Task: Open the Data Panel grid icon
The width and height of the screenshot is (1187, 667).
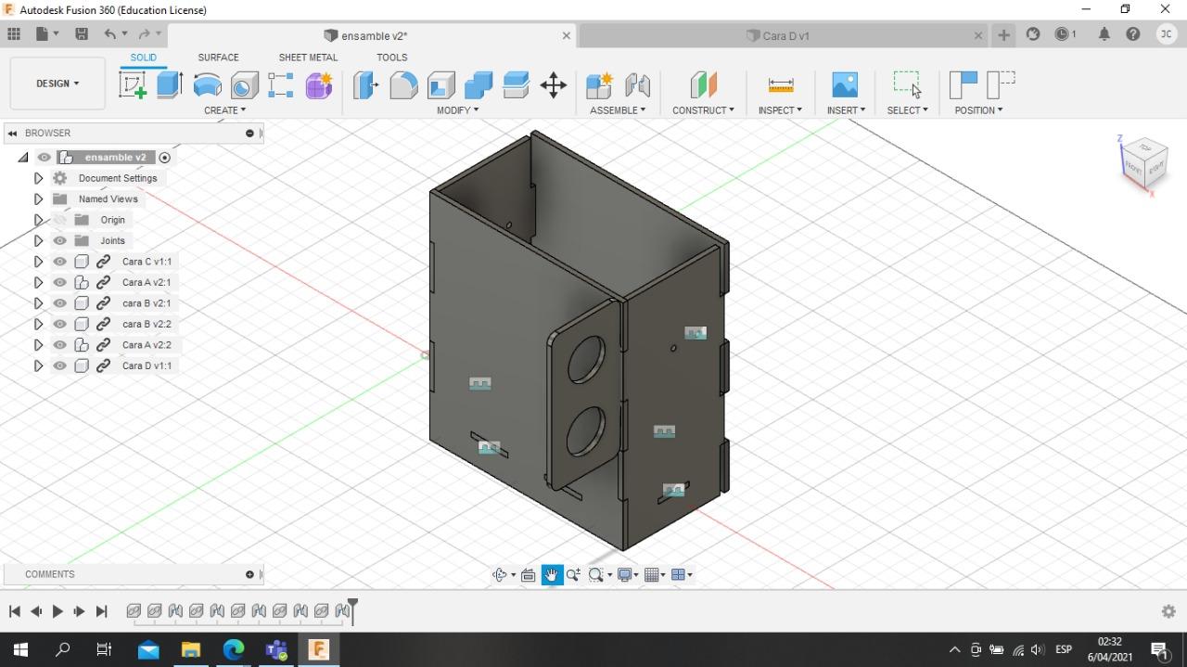Action: [x=14, y=34]
